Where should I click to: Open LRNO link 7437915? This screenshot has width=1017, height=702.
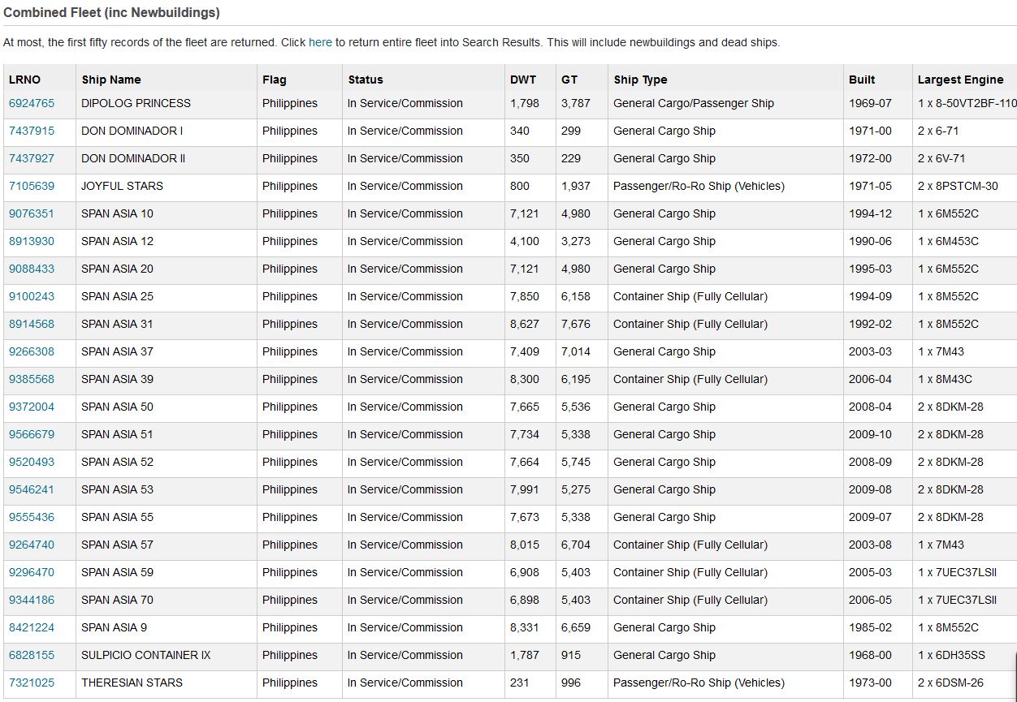click(32, 131)
